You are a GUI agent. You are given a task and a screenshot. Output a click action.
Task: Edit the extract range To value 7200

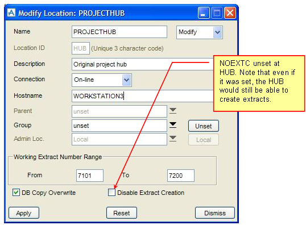[x=181, y=176]
